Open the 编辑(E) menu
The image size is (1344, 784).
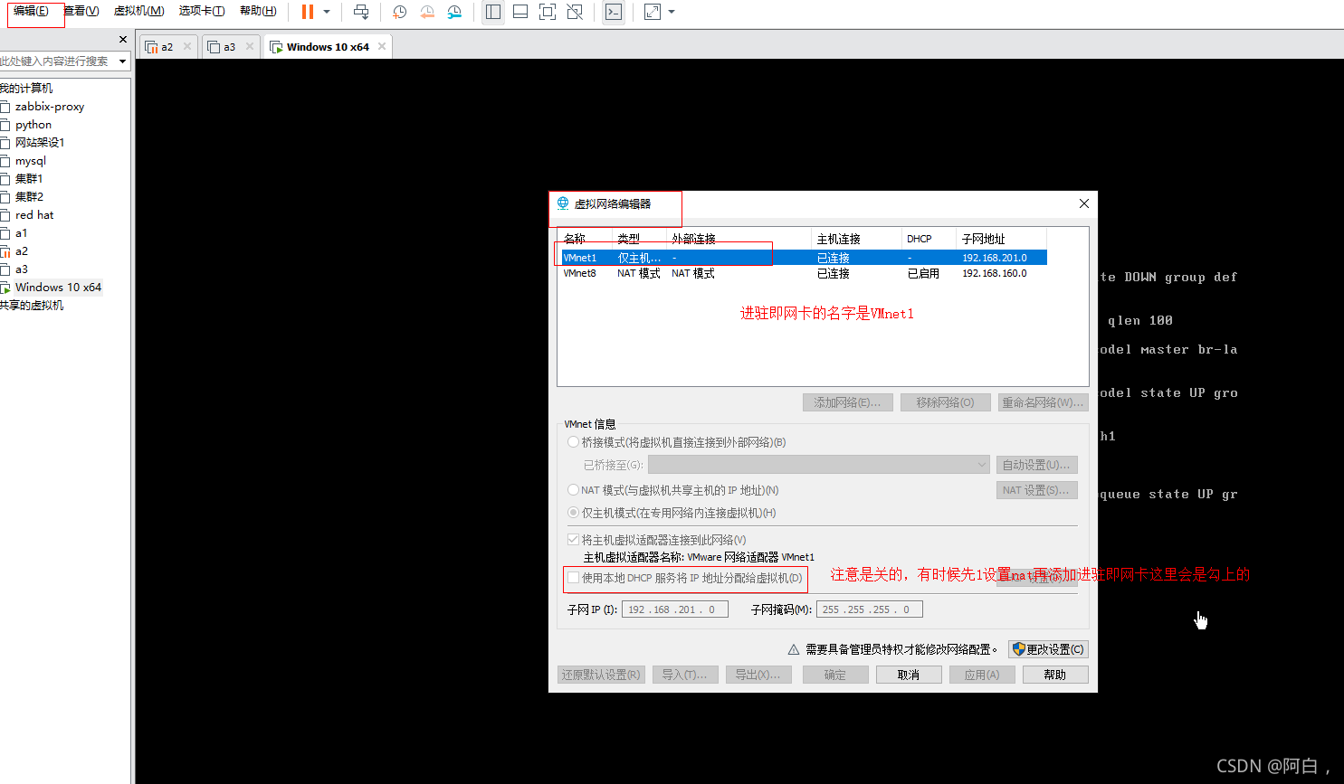(x=31, y=11)
